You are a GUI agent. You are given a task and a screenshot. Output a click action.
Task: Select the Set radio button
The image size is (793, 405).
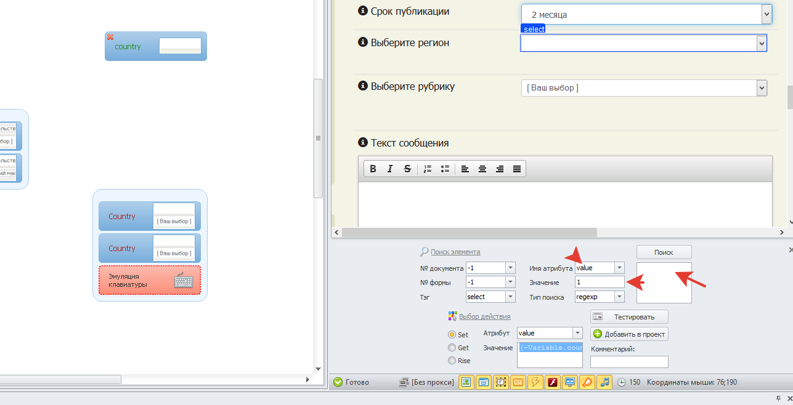[x=452, y=335]
